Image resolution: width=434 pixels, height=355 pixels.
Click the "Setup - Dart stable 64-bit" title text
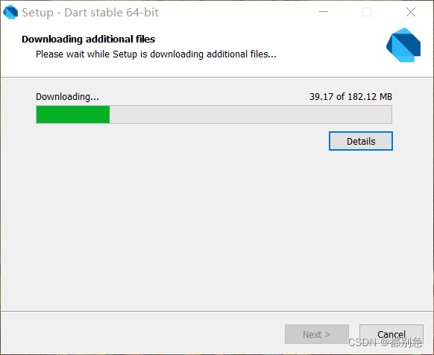point(90,13)
